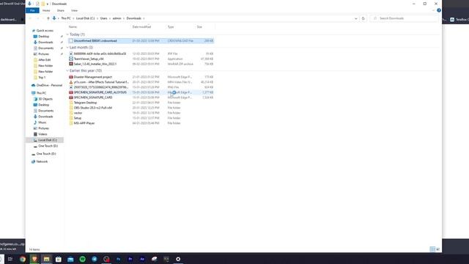469x264 pixels.
Task: Open Telegram from the taskbar
Action: tap(95, 259)
